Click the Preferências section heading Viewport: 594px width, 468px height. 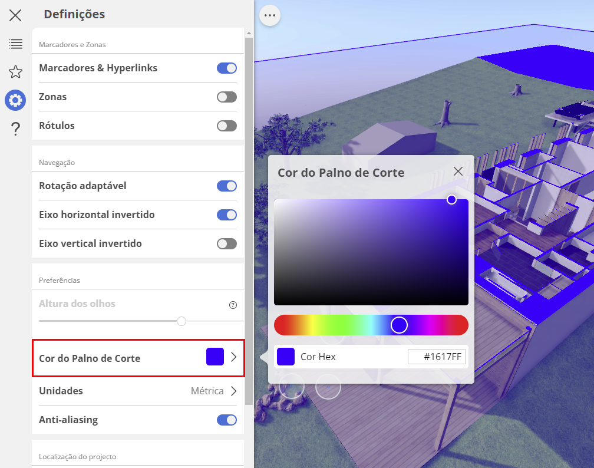tap(60, 281)
